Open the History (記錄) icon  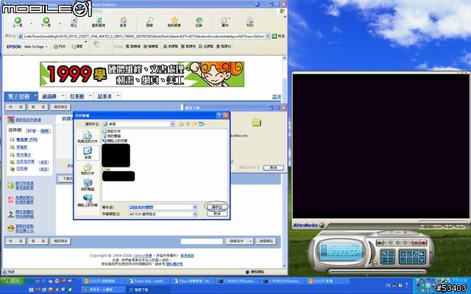tap(199, 22)
